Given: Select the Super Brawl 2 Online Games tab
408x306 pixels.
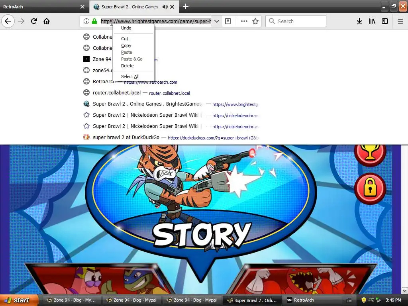Looking at the screenshot, I should point(129,7).
